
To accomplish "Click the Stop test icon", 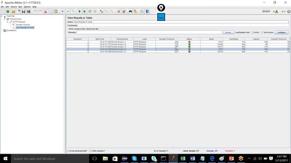I will coord(90,11).
